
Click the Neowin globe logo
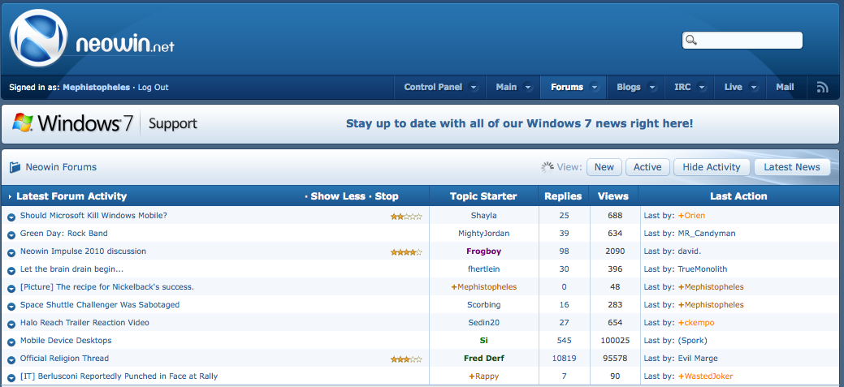[38, 38]
